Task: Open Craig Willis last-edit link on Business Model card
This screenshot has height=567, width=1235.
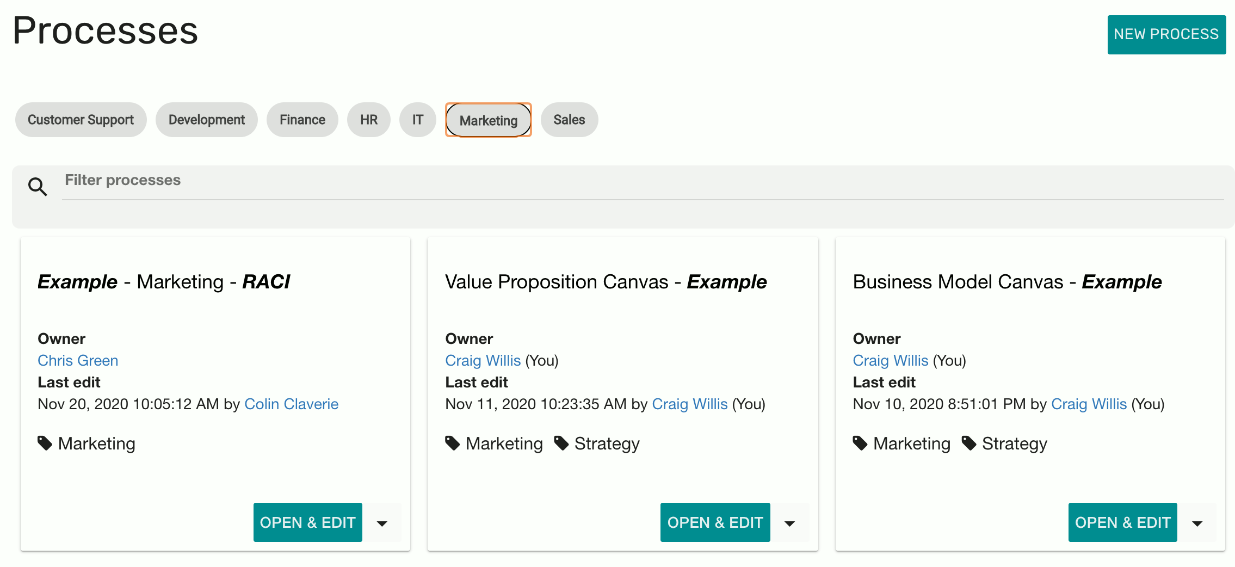Action: click(x=1089, y=404)
